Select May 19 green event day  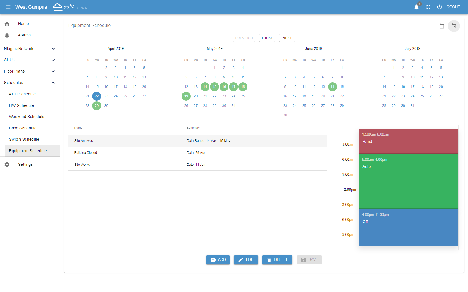click(186, 96)
